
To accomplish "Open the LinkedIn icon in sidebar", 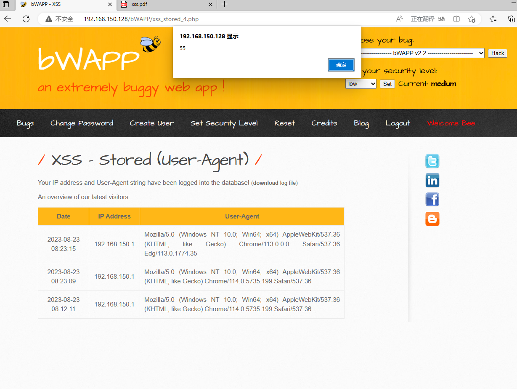I will 432,181.
